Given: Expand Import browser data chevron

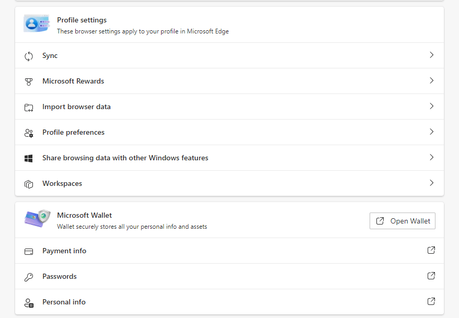Looking at the screenshot, I should 431,106.
